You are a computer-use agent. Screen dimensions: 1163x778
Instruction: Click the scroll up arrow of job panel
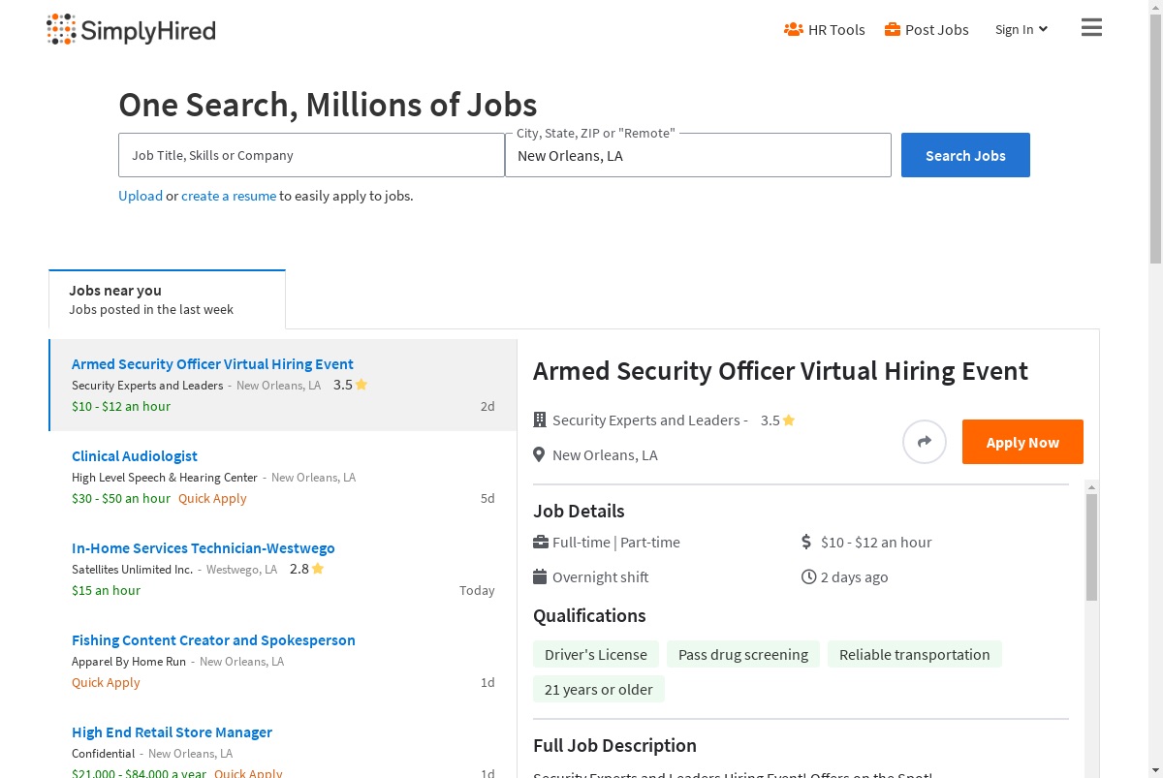[1092, 487]
